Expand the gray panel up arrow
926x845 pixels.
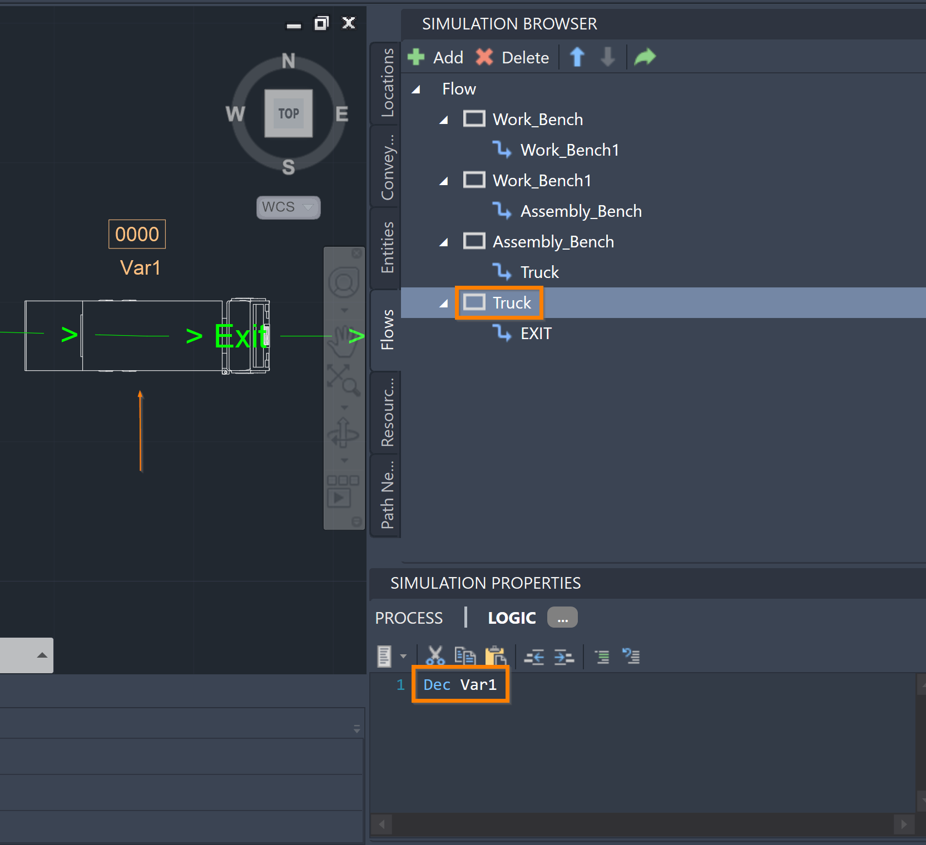[x=42, y=655]
